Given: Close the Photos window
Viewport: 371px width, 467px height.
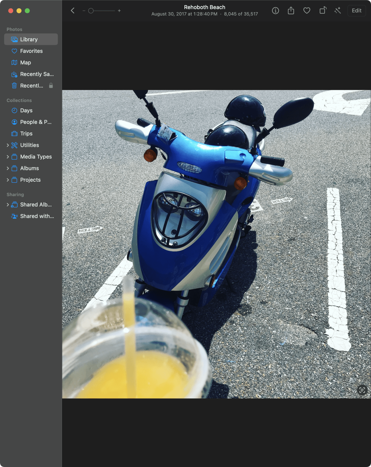Looking at the screenshot, I should [11, 11].
